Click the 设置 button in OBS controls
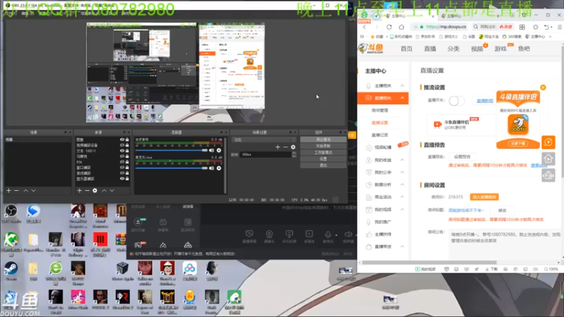This screenshot has height=317, width=564. [x=323, y=158]
